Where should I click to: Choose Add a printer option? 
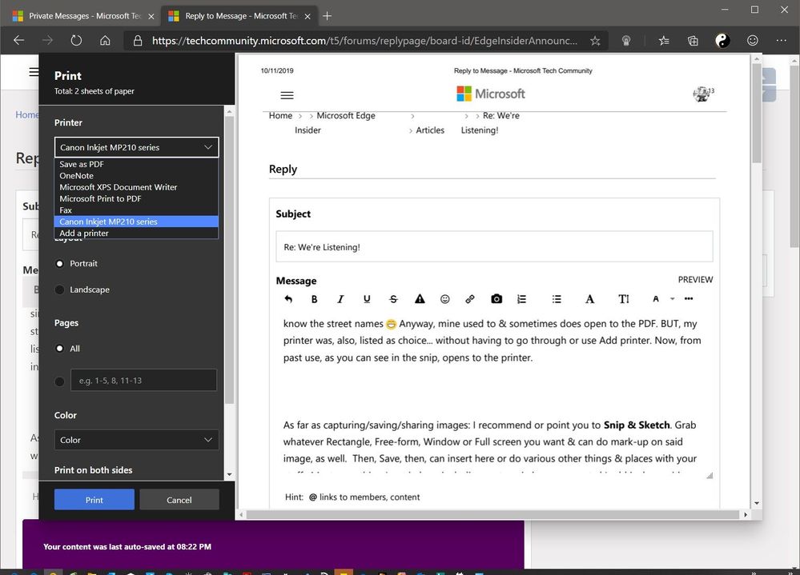click(136, 234)
